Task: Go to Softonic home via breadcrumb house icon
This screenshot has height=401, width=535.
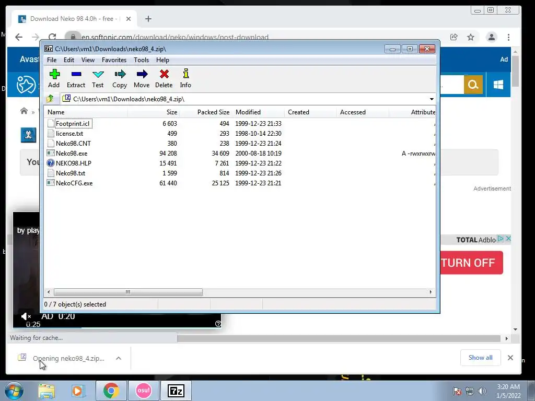Action: pos(24,111)
